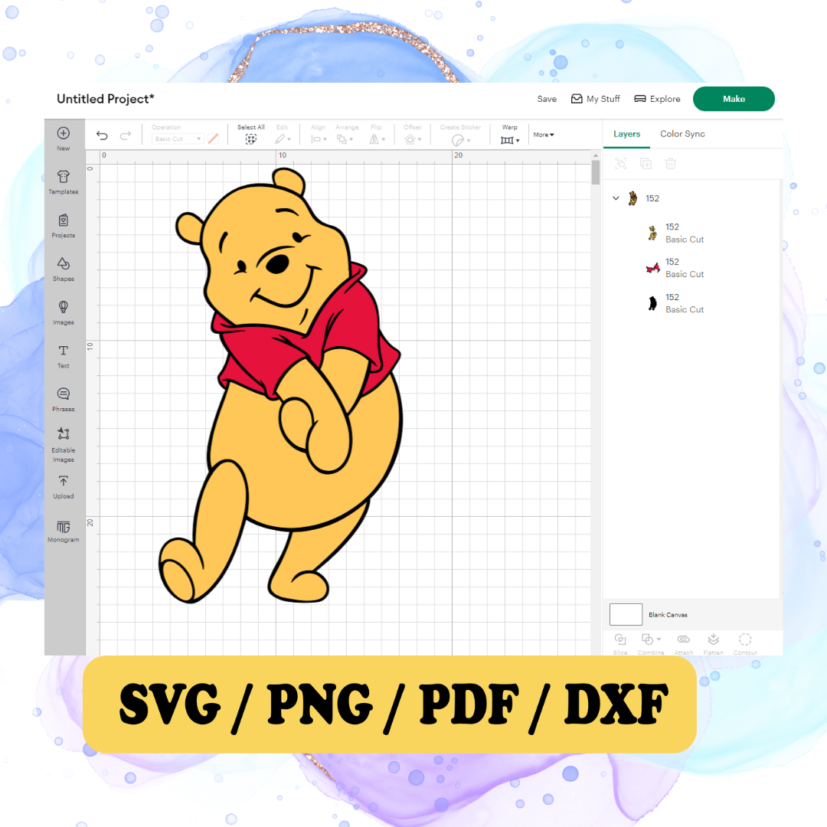Screen dimensions: 827x827
Task: Switch to the Layers tab
Action: tap(626, 134)
